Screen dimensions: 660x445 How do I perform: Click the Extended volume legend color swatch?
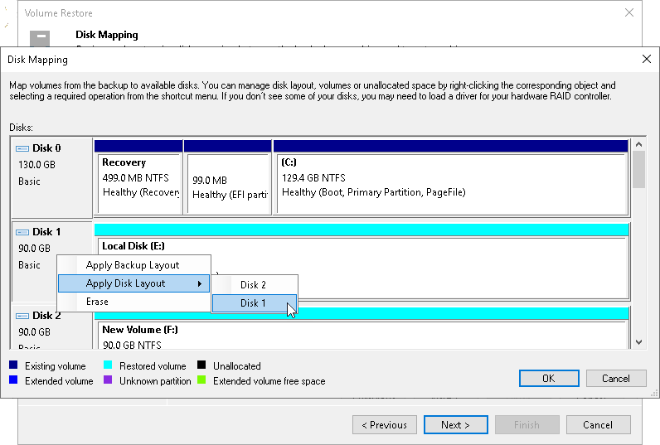coord(13,380)
